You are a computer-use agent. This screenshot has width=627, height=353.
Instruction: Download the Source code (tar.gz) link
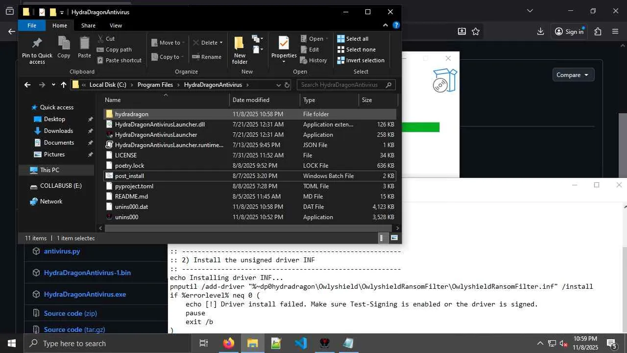74,329
